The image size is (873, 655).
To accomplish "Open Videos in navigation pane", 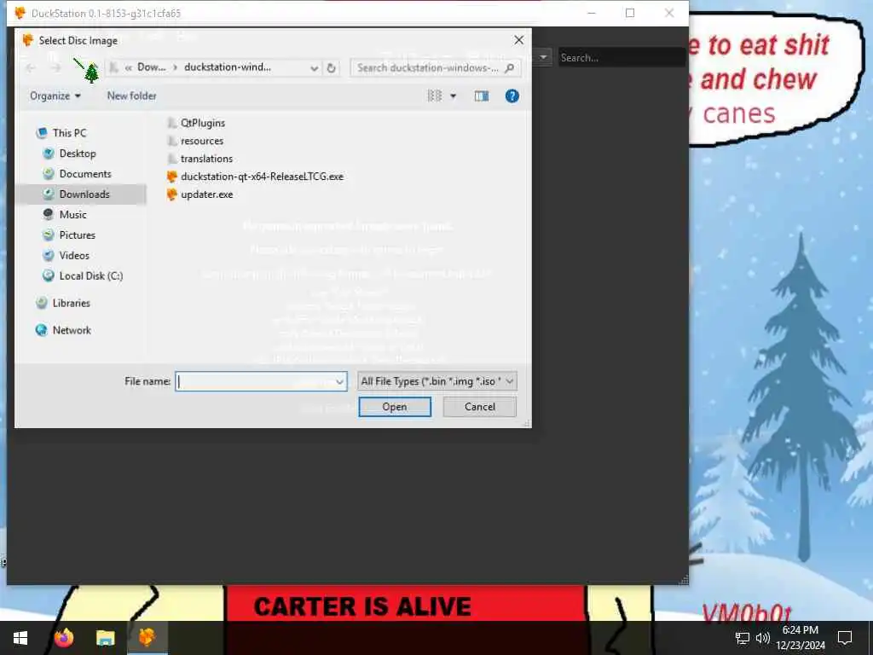I will point(74,256).
